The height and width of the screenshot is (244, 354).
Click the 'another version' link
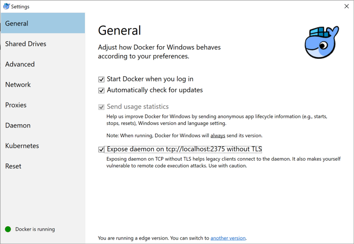[x=228, y=238]
